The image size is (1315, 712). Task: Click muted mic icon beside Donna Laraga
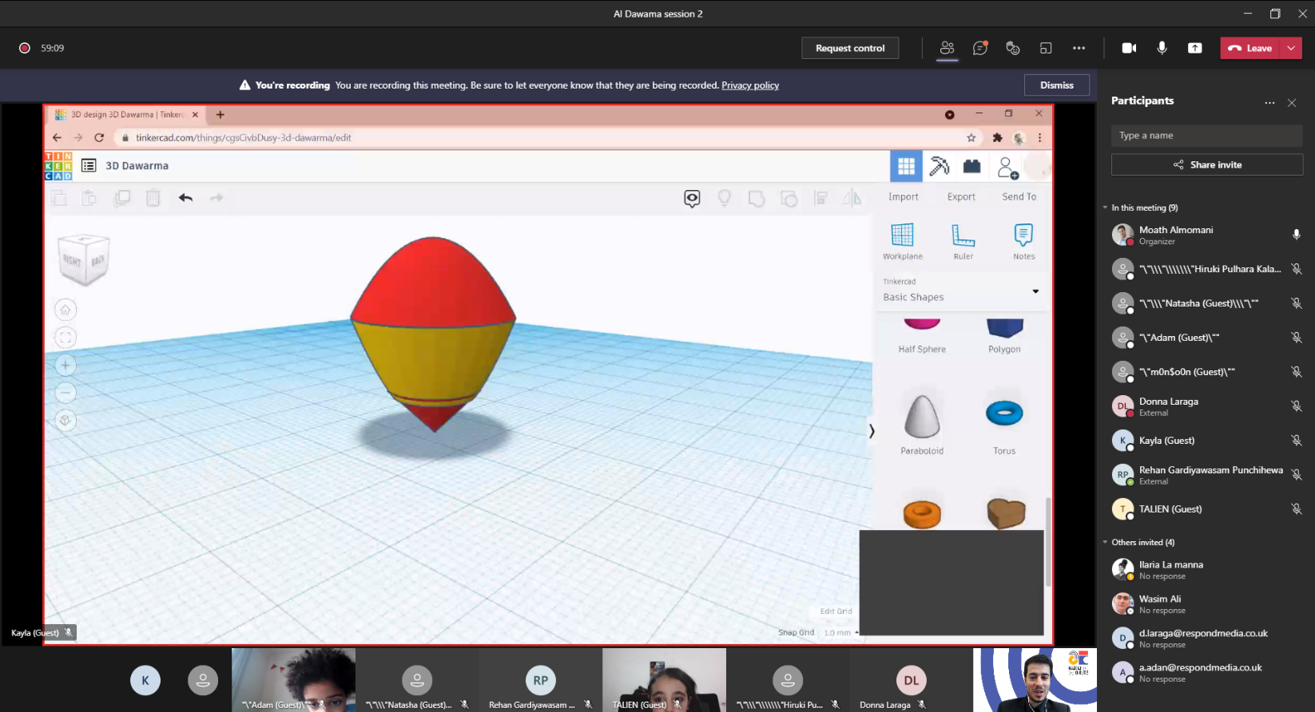click(1297, 406)
